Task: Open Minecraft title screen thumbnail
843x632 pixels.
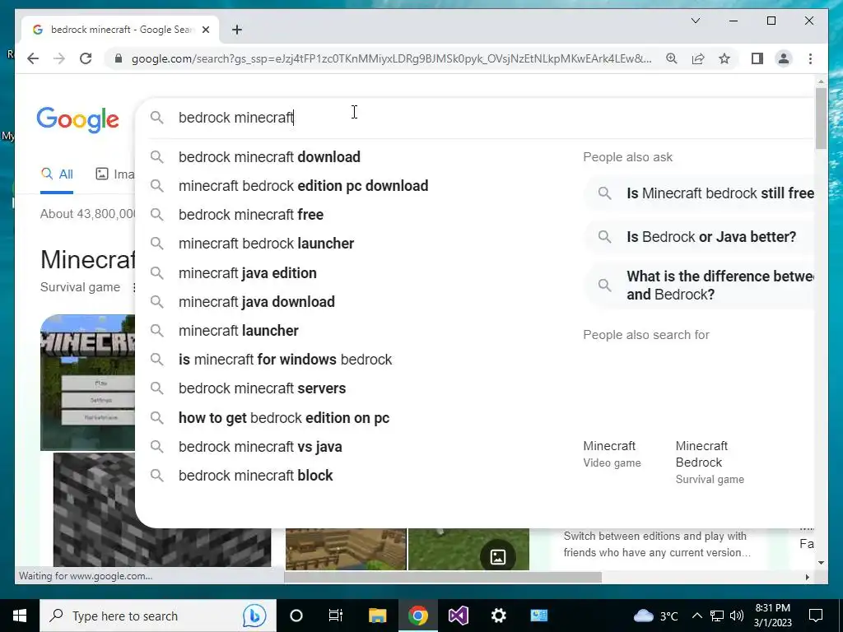Action: (x=87, y=383)
